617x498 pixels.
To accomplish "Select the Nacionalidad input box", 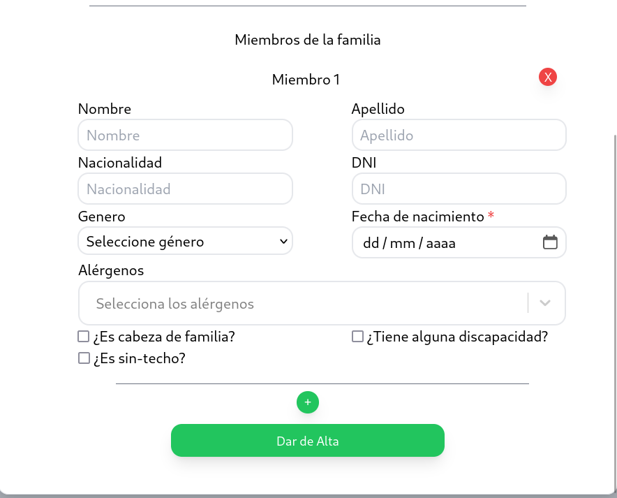I will pos(185,189).
